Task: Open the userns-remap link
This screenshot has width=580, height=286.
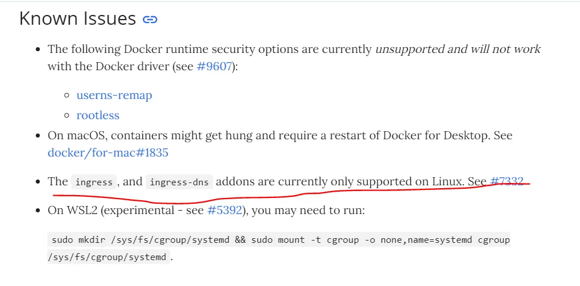Action: point(114,95)
